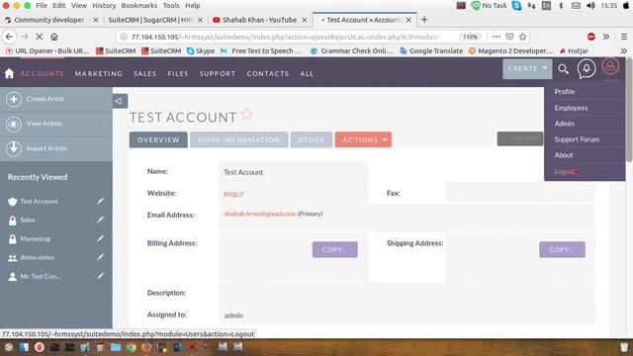This screenshot has height=356, width=633.
Task: Click the Create Artist plus icon
Action: [x=13, y=99]
